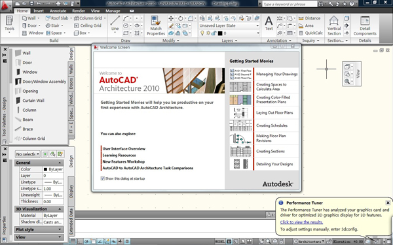
Task: Select the Window tool in ribbon
Action: point(33,33)
